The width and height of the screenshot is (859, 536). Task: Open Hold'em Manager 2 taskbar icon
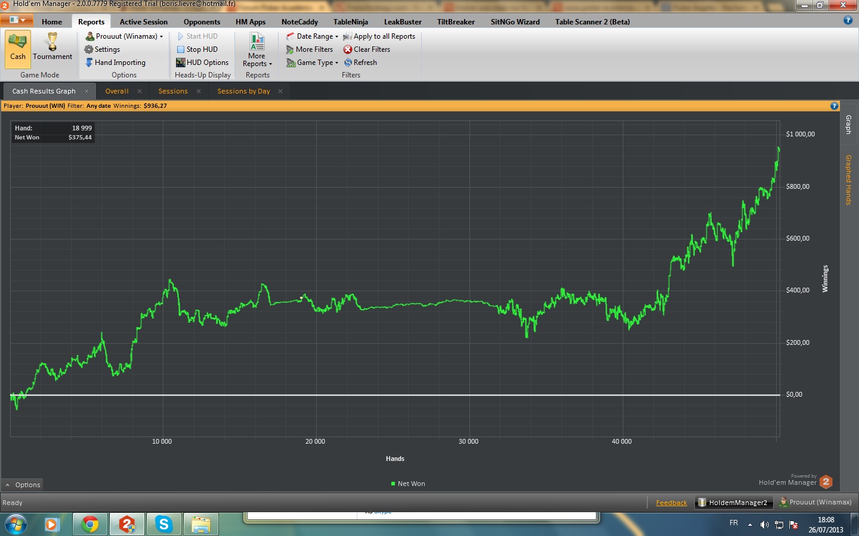[127, 525]
